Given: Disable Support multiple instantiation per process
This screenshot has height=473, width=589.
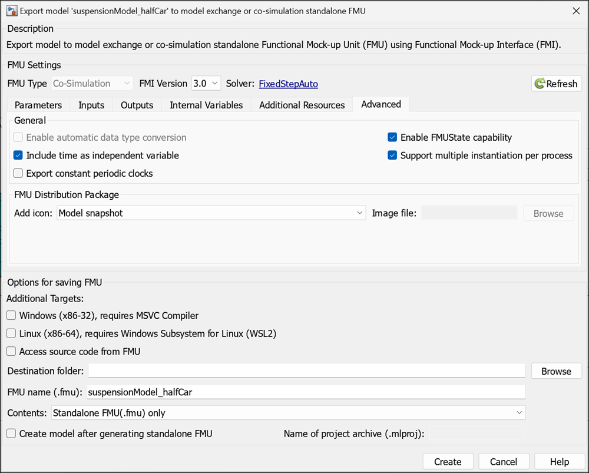Looking at the screenshot, I should click(x=392, y=156).
